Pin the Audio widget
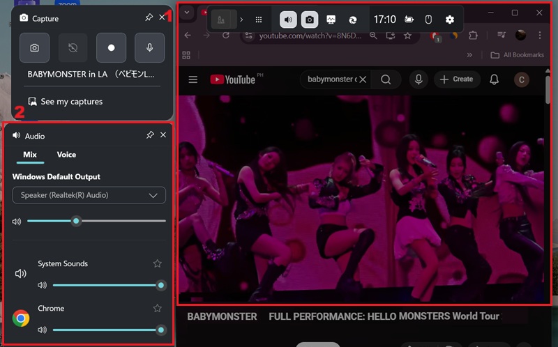The height and width of the screenshot is (347, 558). pos(150,134)
